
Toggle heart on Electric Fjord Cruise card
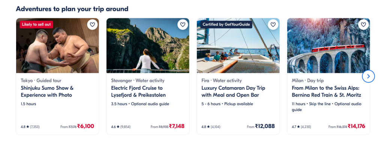click(183, 25)
